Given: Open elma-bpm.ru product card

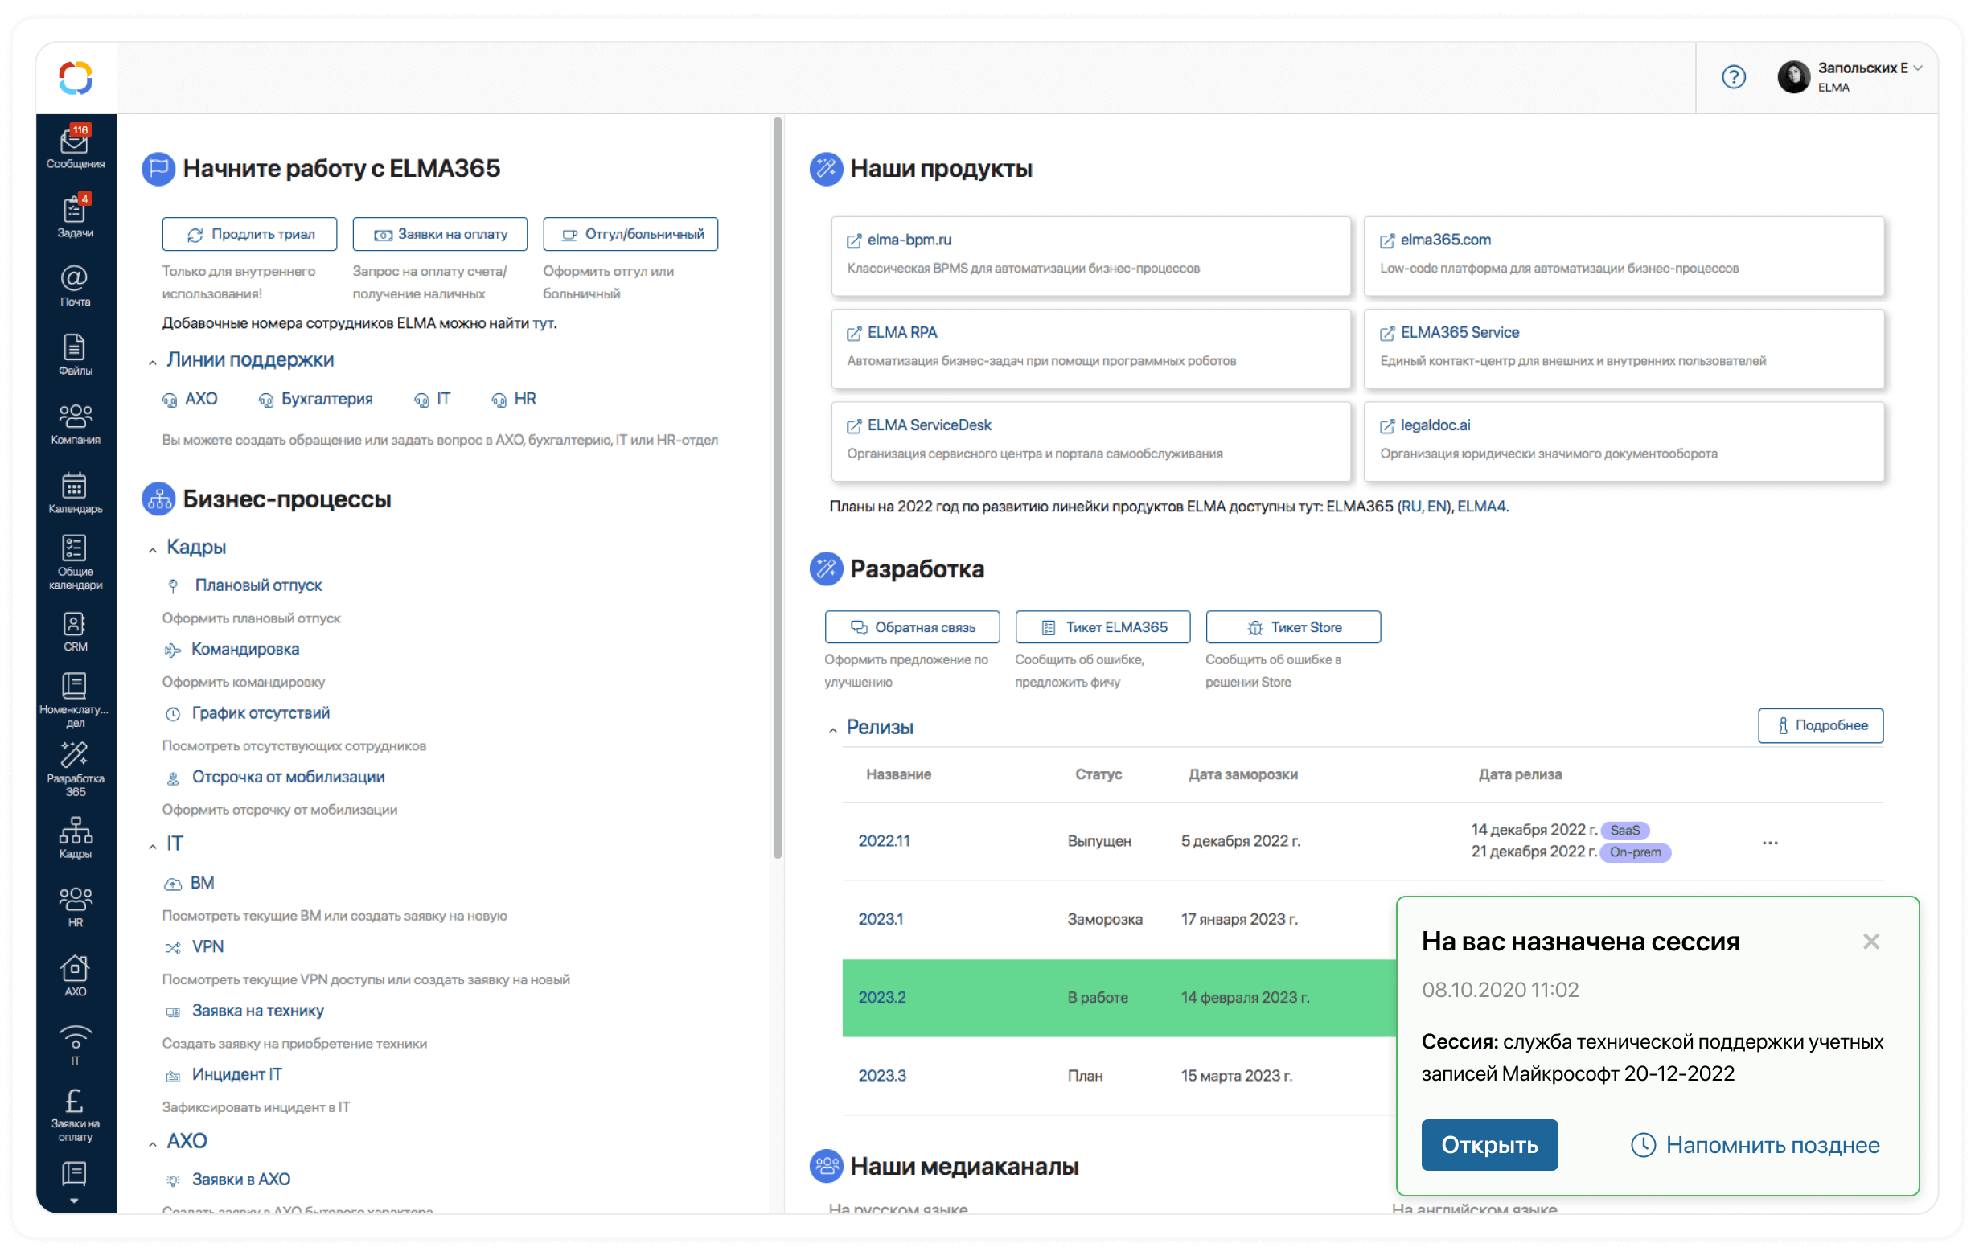Looking at the screenshot, I should 1091,256.
